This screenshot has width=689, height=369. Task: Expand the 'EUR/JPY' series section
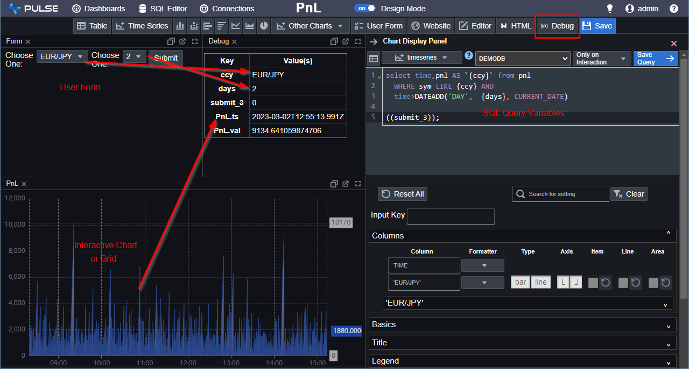pos(528,303)
